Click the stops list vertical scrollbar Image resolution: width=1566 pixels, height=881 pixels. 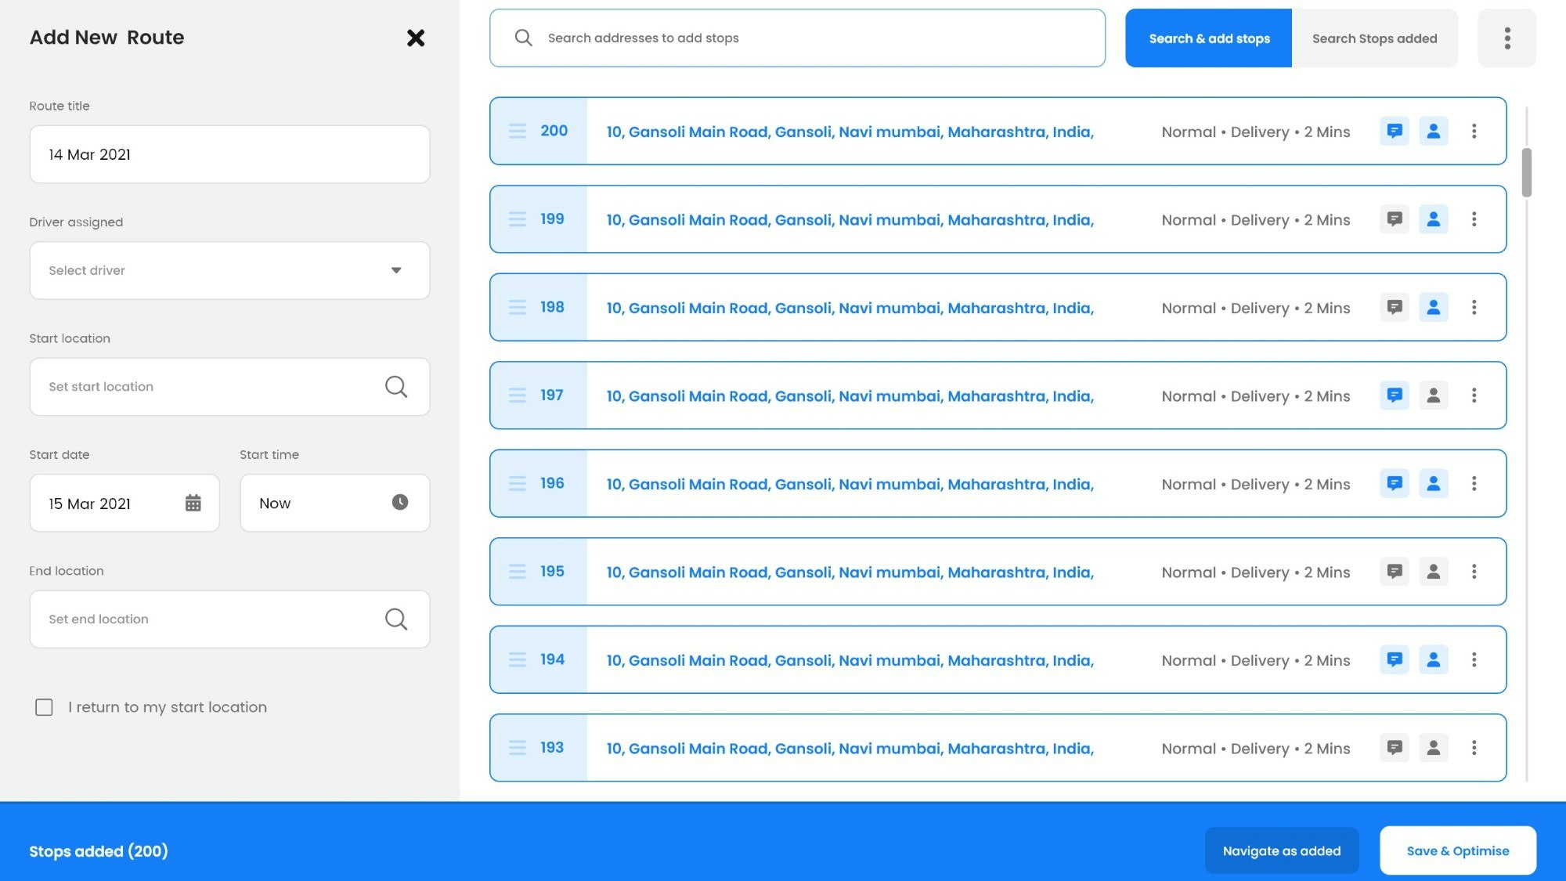tap(1526, 172)
